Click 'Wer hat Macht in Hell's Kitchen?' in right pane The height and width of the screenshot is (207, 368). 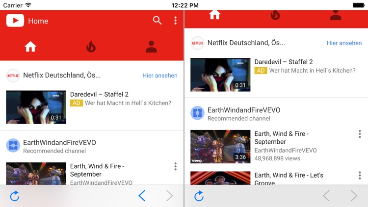pos(312,71)
